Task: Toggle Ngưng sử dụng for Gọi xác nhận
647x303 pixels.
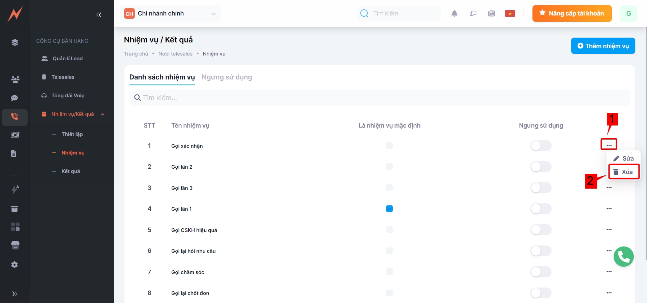Action: (540, 146)
